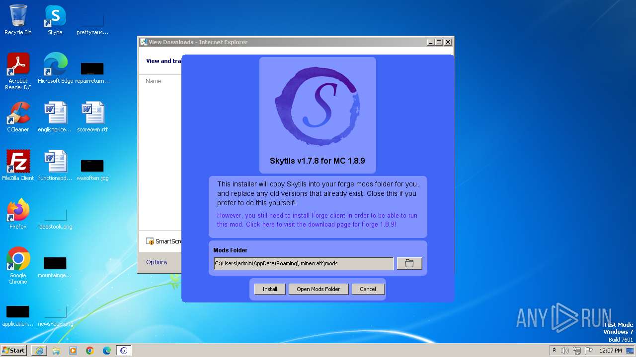
Task: Select prettycaus file on desktop
Action: pyautogui.click(x=92, y=24)
